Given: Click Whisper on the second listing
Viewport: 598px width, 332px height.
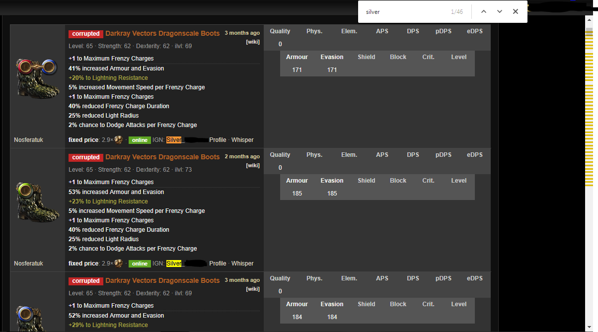Looking at the screenshot, I should [x=242, y=264].
